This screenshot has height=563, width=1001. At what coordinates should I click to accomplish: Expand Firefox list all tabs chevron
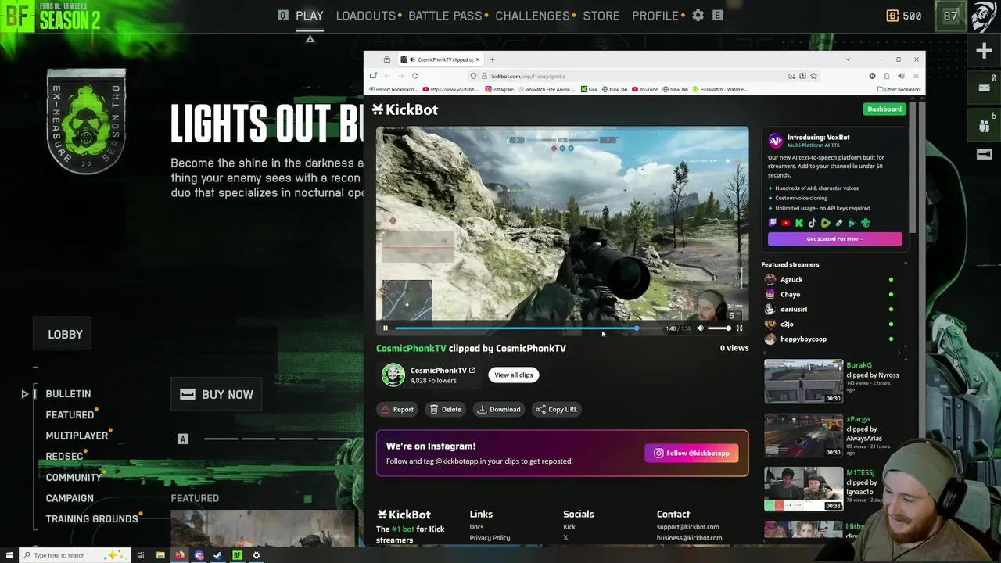[x=848, y=59]
